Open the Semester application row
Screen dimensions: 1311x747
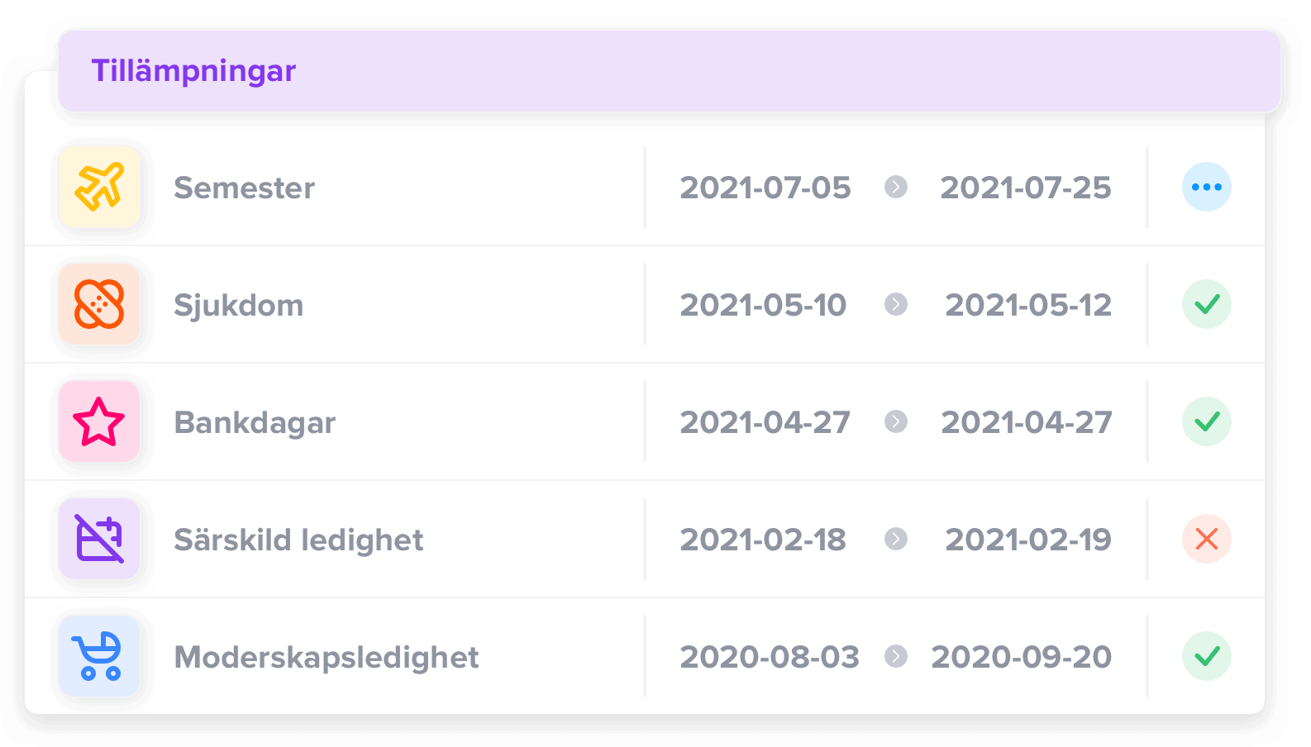pos(645,188)
